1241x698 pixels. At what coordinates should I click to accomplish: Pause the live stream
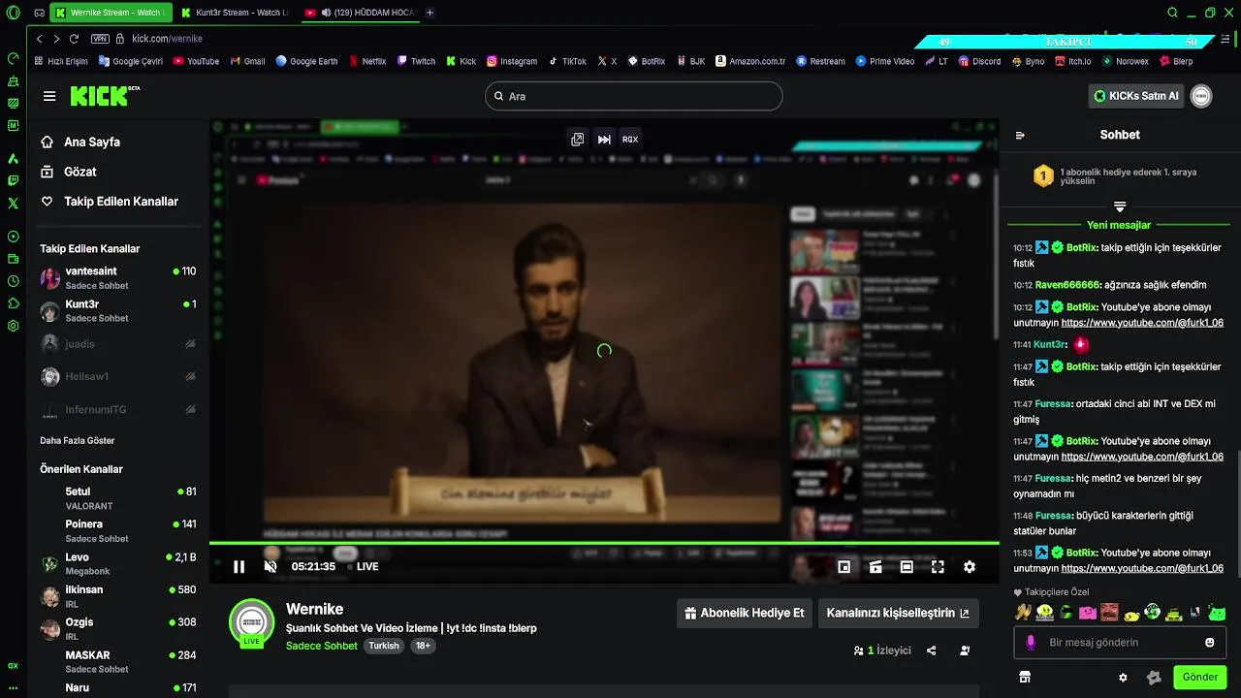(239, 567)
